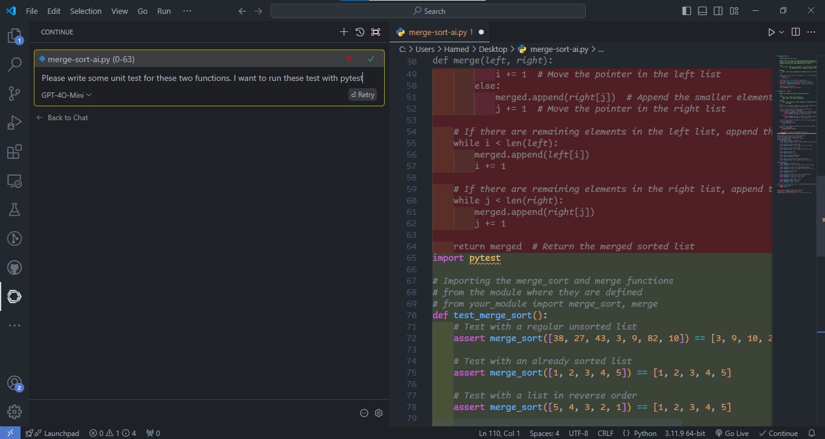Open Continue session history icon

point(360,32)
